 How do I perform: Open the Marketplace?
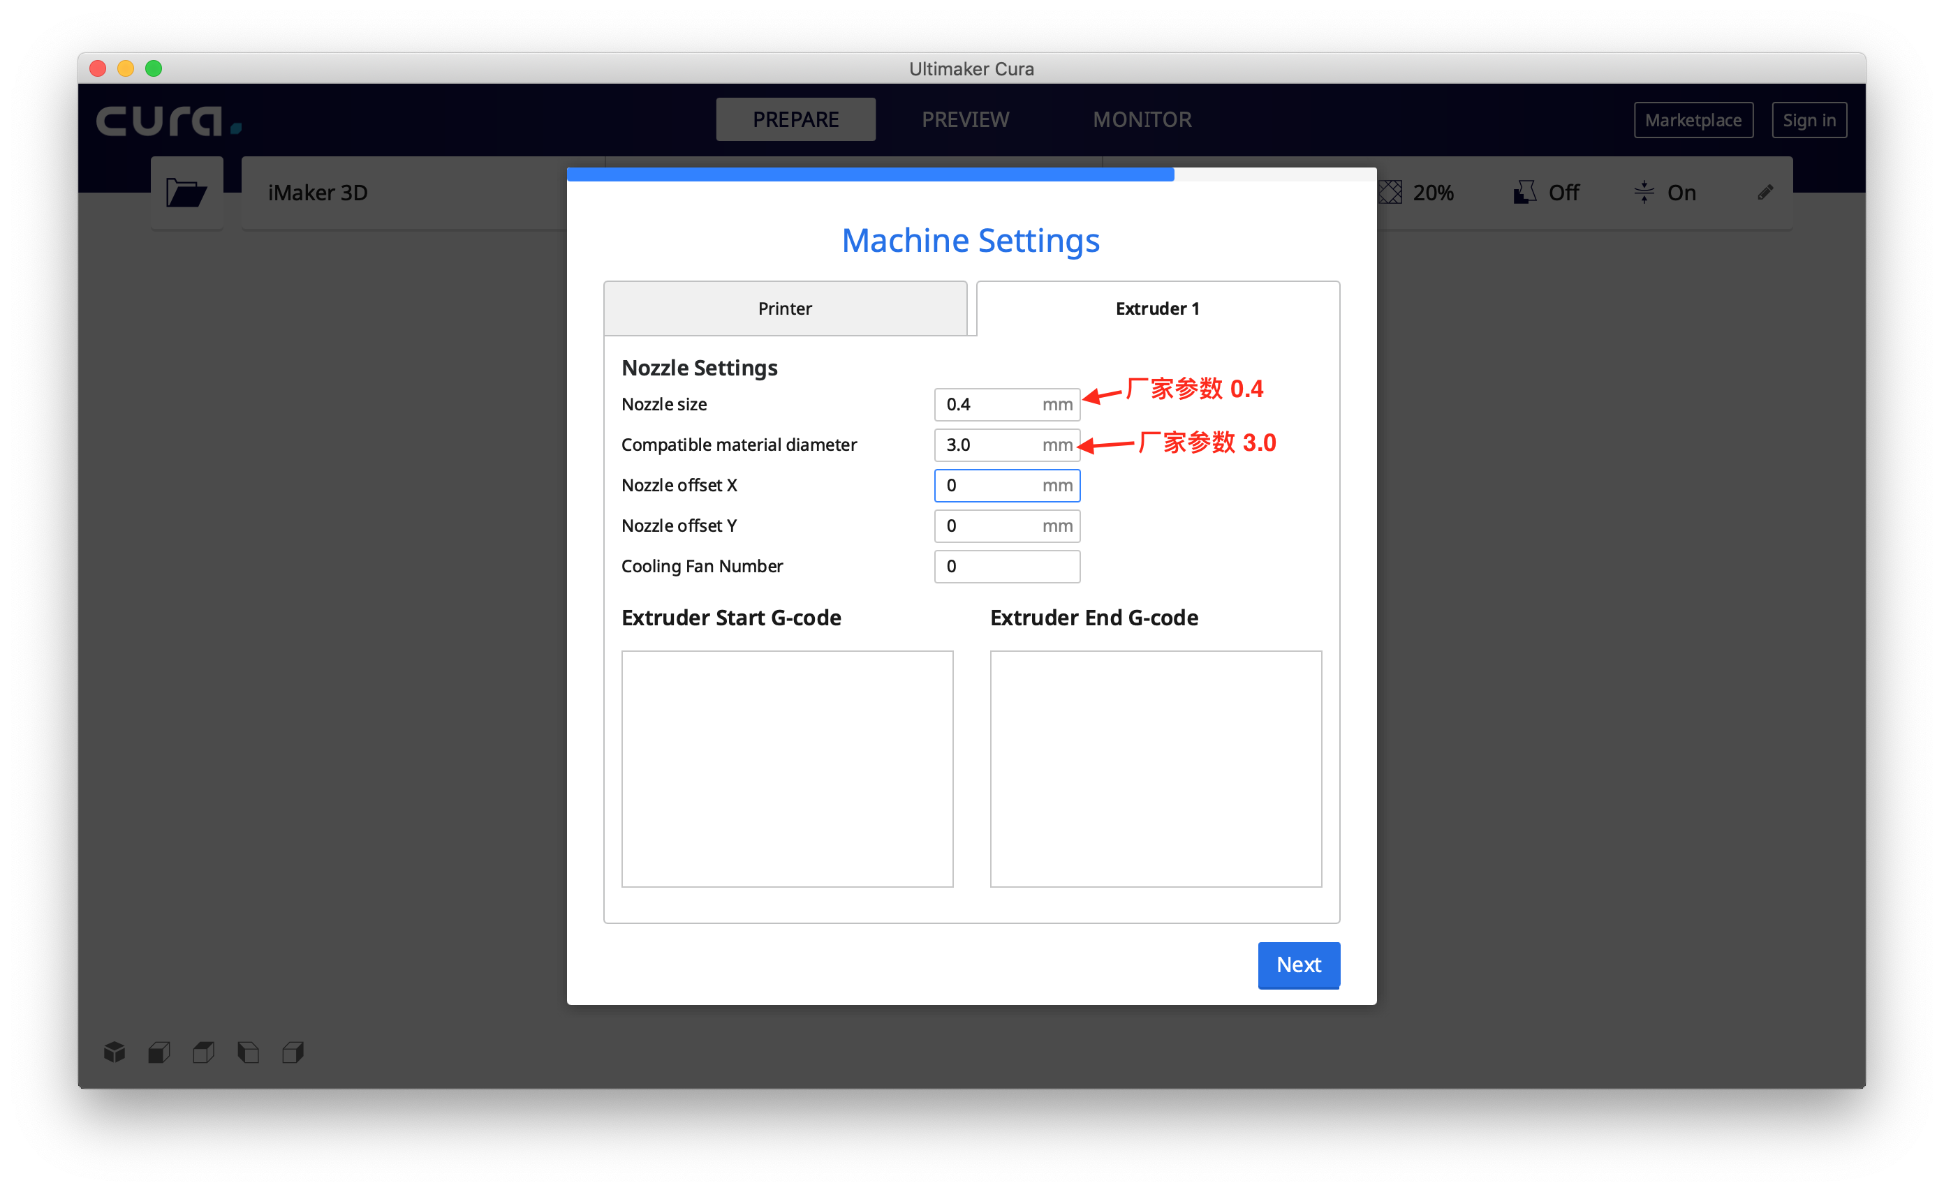(1693, 121)
